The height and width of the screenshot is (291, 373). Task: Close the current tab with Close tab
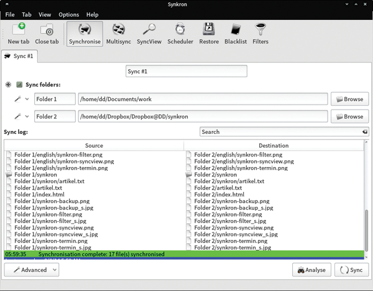coord(47,34)
